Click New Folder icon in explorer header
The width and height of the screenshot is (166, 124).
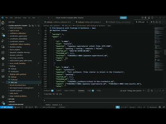[x=33, y=26]
